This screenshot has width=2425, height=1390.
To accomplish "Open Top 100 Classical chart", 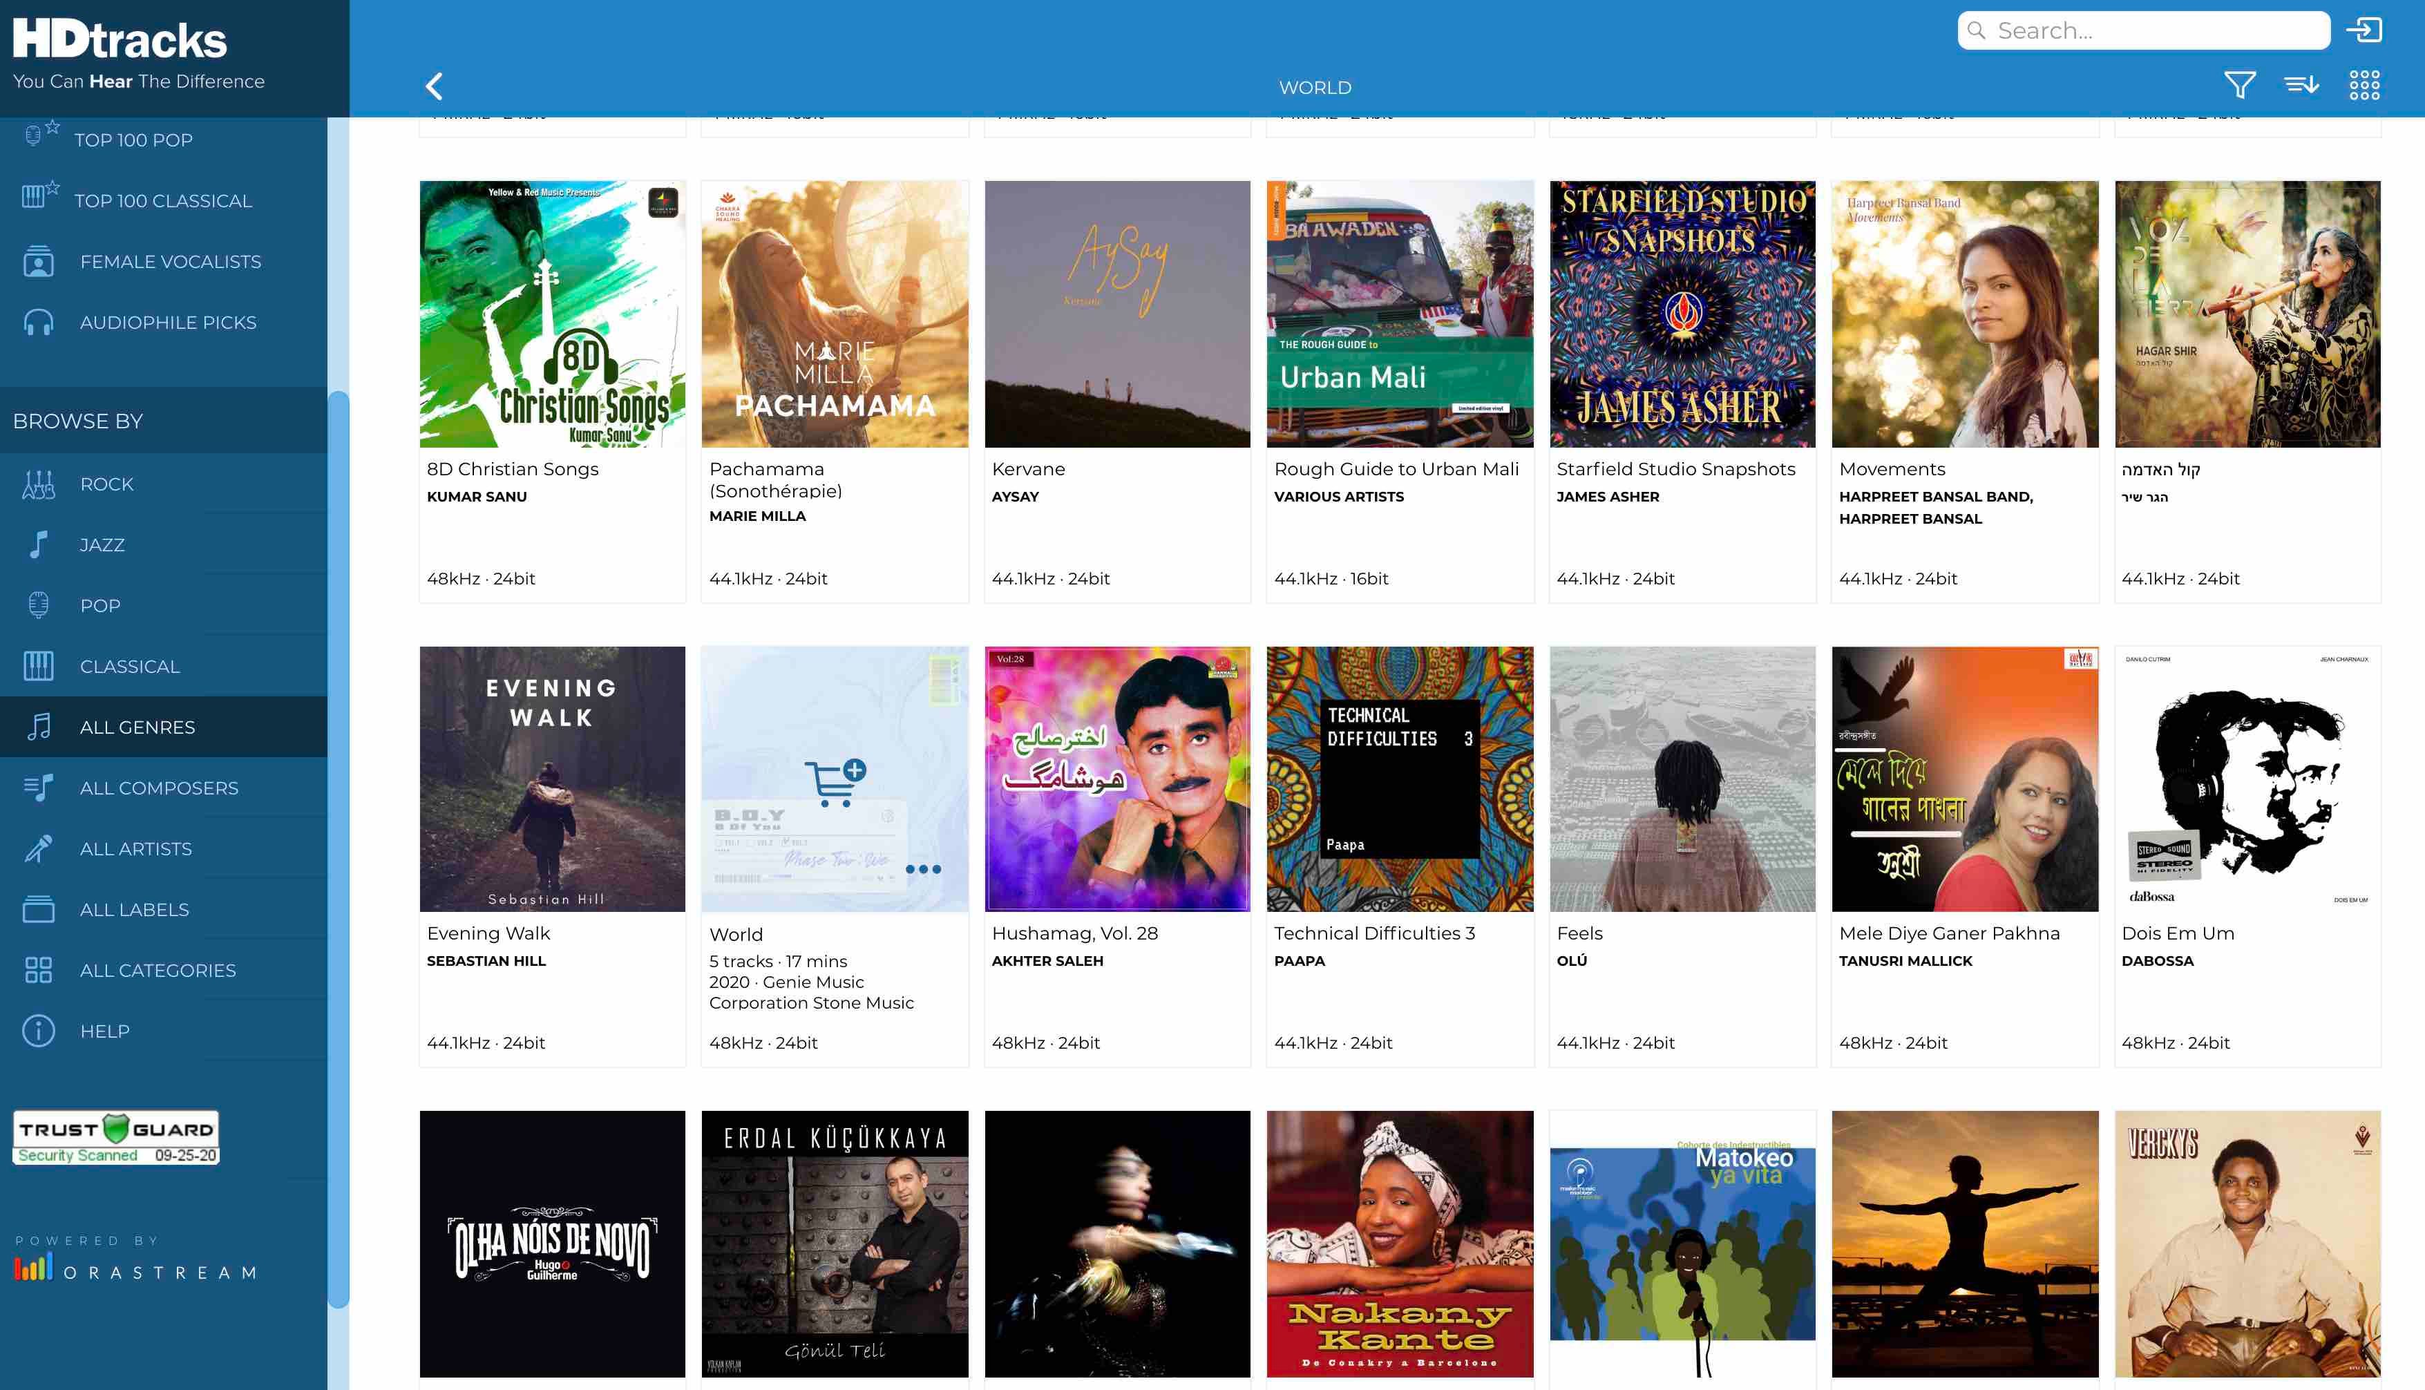I will (162, 200).
